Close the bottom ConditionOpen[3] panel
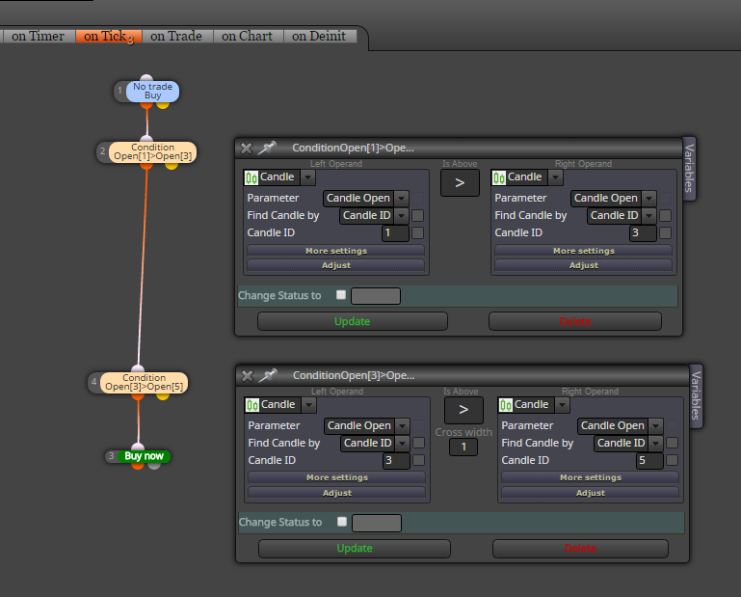Viewport: 741px width, 597px height. (247, 375)
